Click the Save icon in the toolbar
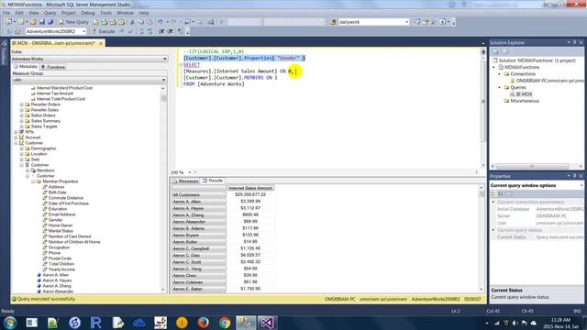 [x=42, y=22]
